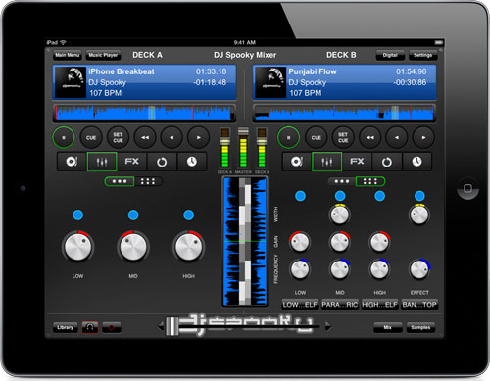
Task: Click Deck A MID knob
Action: pyautogui.click(x=133, y=247)
